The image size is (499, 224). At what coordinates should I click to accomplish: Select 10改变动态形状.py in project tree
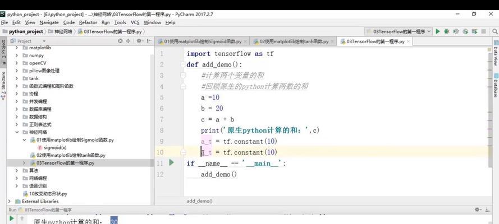tap(48, 194)
